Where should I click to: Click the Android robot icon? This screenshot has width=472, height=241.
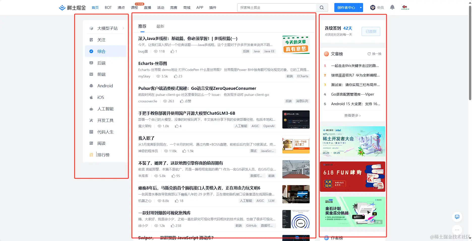pos(91,86)
